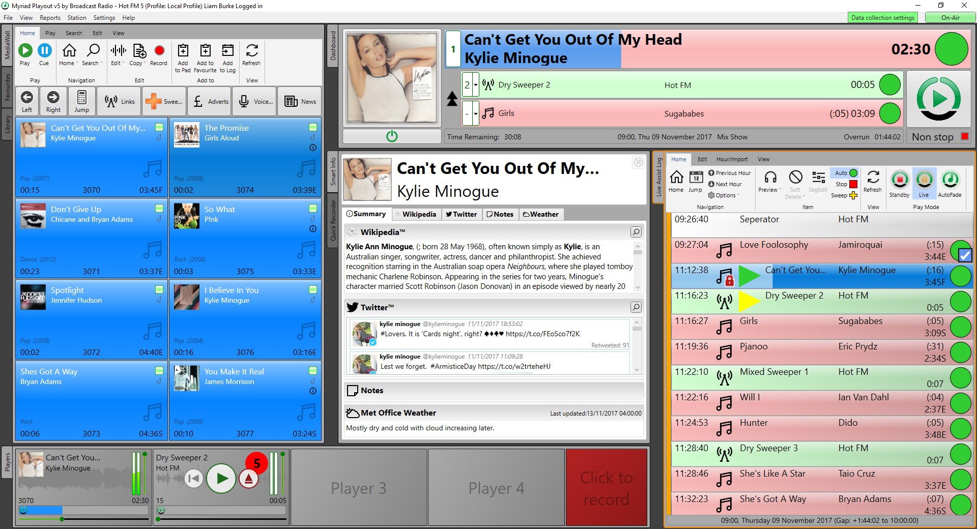Open the Home navigation dropdown arrow

point(77,63)
